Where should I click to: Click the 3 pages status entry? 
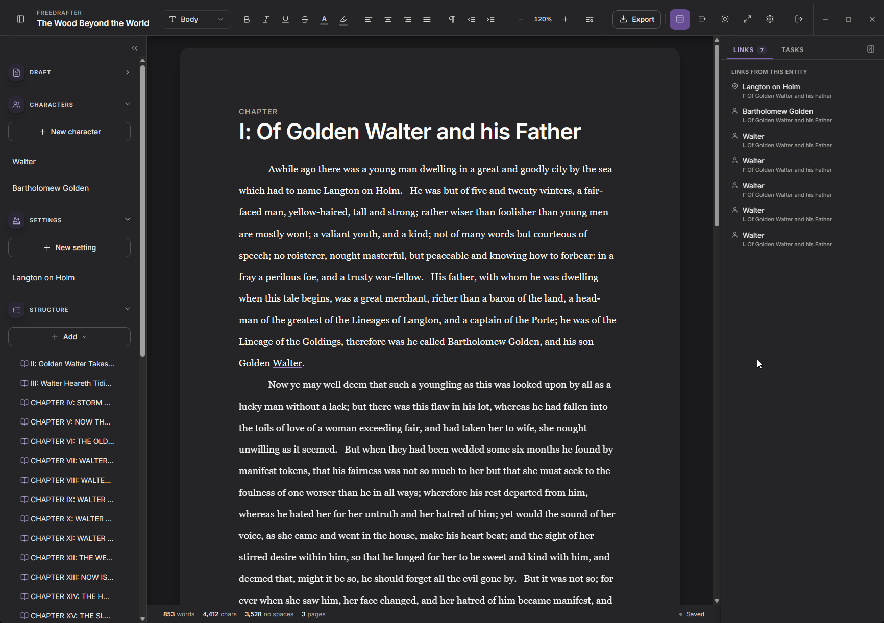pyautogui.click(x=313, y=614)
